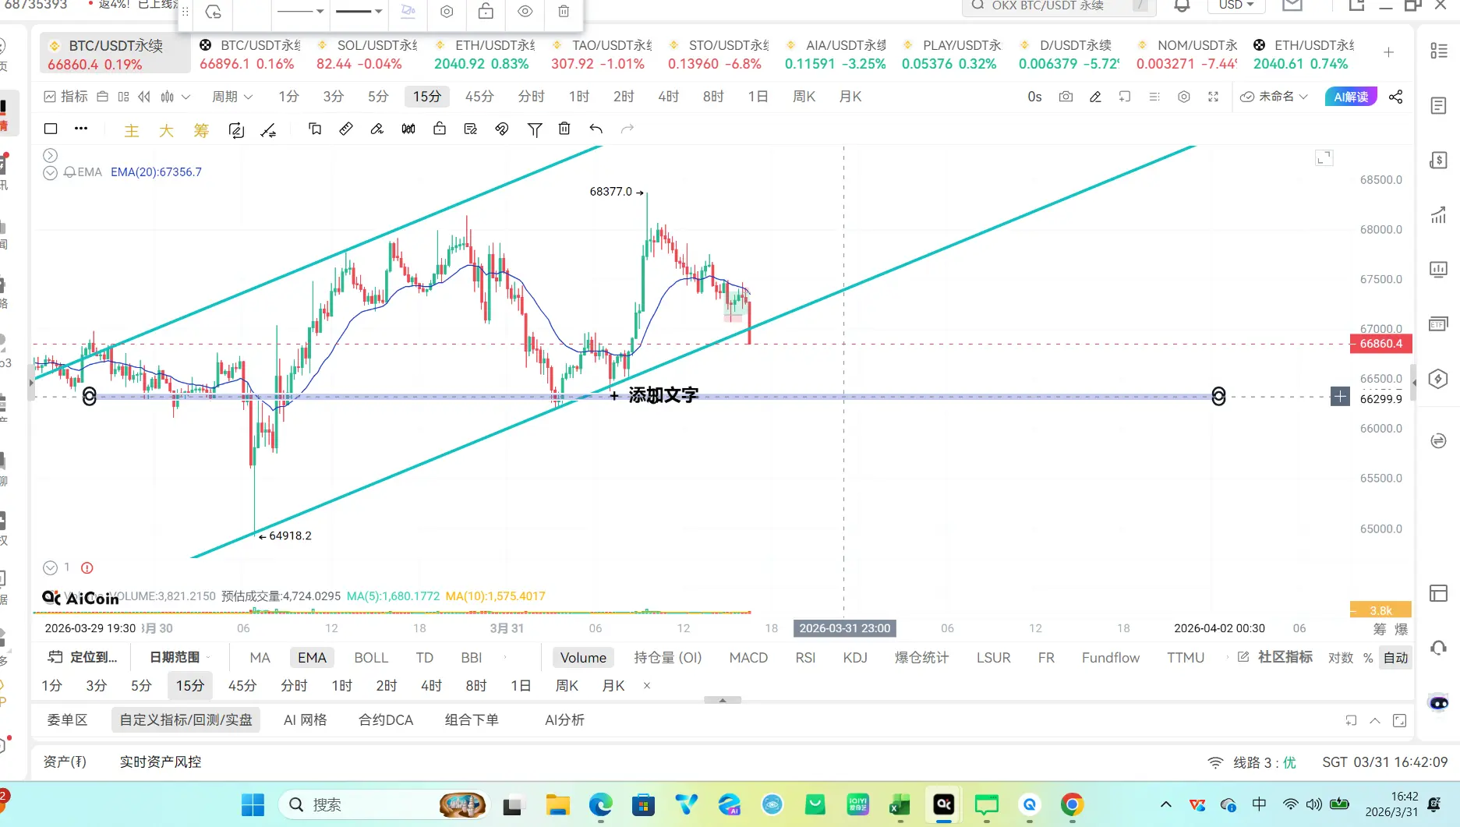
Task: Click the Windows Start button
Action: tap(253, 805)
